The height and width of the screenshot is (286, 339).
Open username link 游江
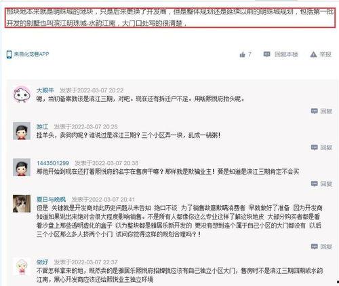pyautogui.click(x=42, y=126)
